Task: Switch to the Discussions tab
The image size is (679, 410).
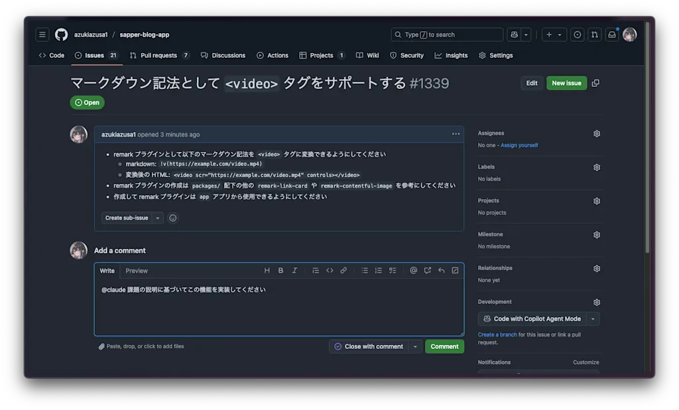Action: click(x=223, y=56)
